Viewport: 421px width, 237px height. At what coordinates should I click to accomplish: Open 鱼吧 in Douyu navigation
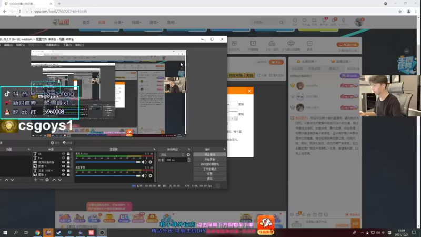(171, 22)
